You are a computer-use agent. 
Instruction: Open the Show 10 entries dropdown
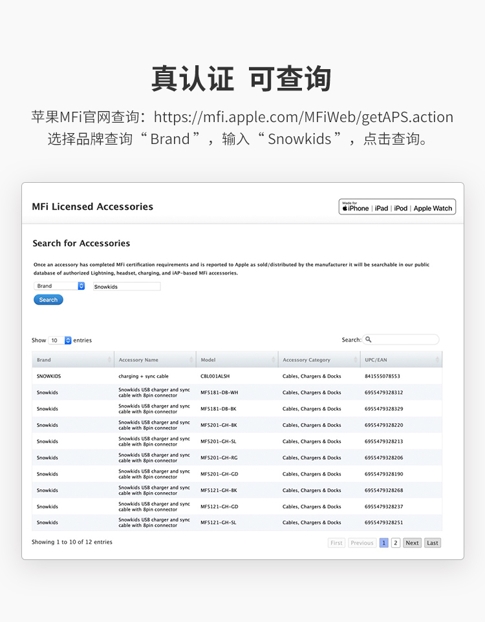(59, 340)
